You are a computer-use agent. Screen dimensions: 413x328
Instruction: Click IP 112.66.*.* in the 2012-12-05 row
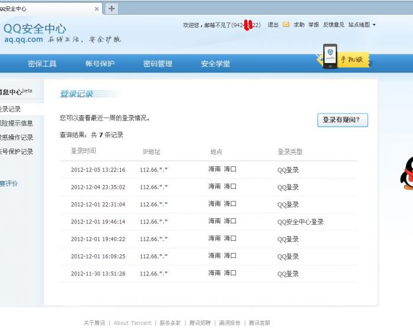click(153, 170)
